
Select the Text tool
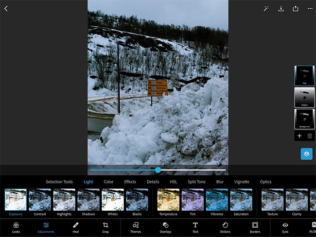(x=195, y=228)
